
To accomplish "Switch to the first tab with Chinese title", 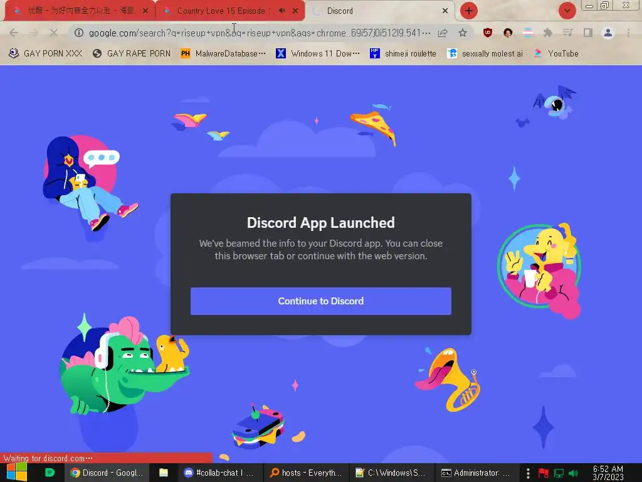I will click(80, 11).
